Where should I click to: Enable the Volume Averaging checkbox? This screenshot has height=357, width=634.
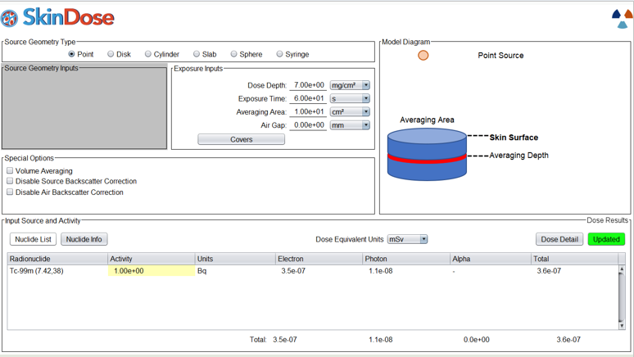click(x=10, y=170)
